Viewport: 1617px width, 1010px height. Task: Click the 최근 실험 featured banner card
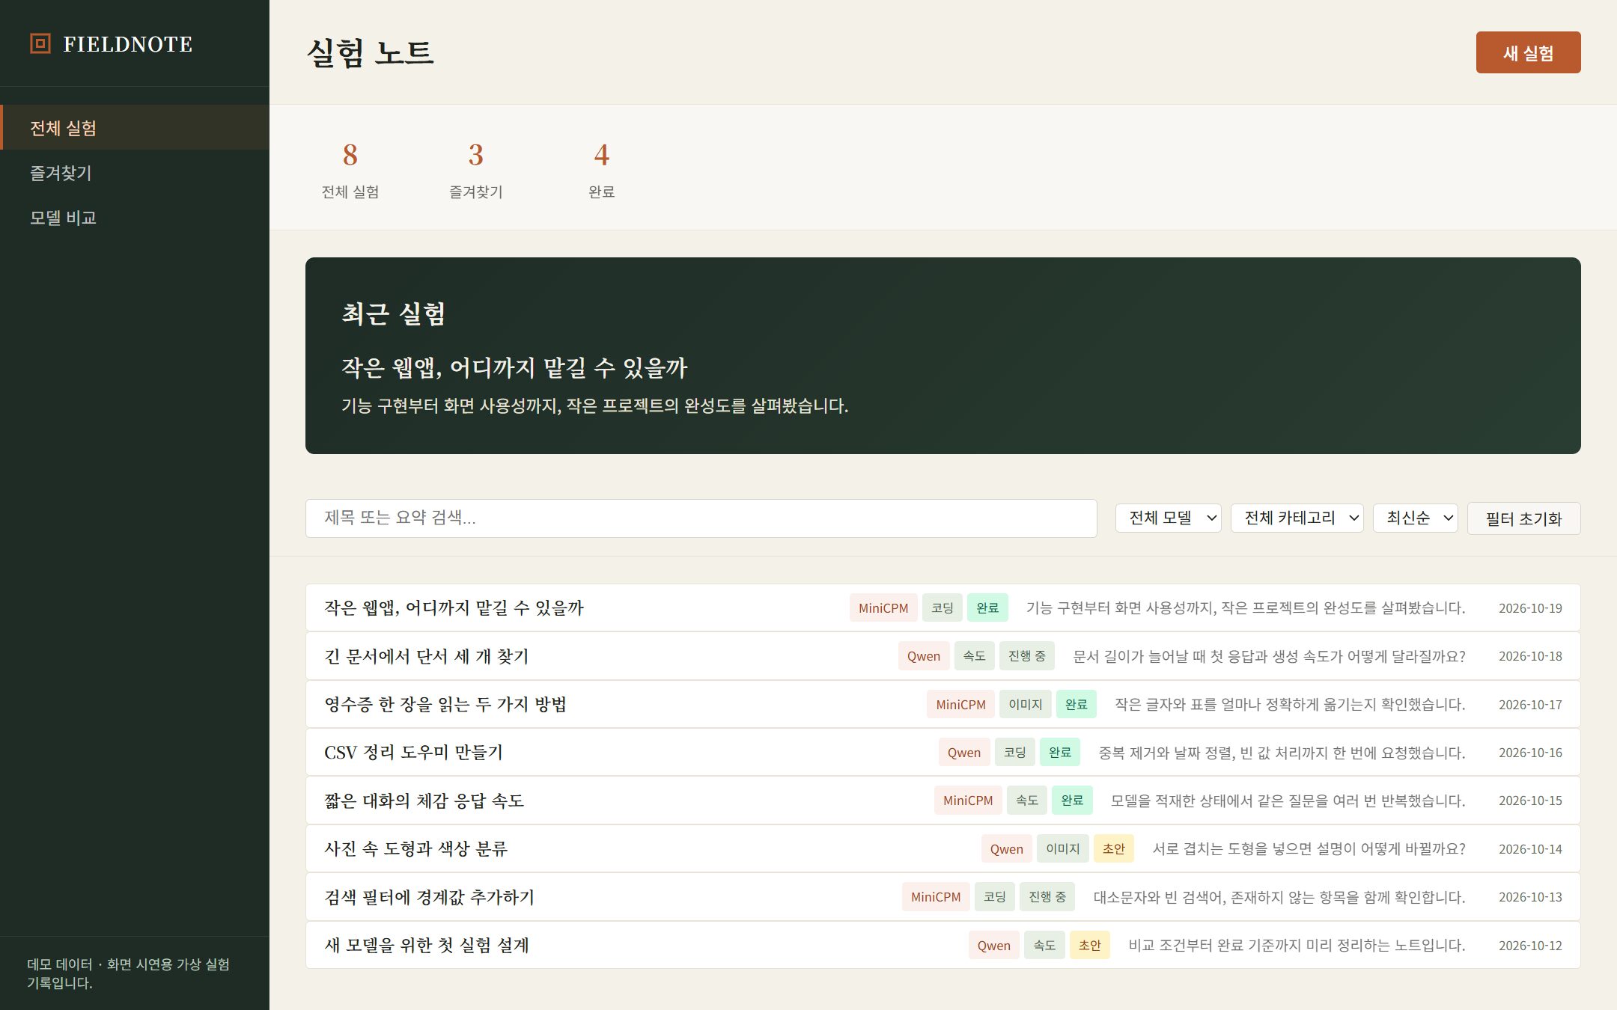click(x=943, y=355)
